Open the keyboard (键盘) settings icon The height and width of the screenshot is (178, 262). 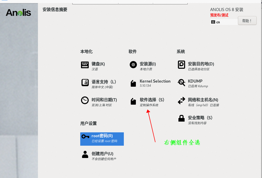tap(85, 65)
